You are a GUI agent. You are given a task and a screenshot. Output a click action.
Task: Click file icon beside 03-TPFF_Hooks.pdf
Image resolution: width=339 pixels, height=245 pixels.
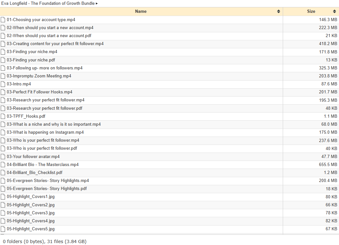tap(3, 116)
